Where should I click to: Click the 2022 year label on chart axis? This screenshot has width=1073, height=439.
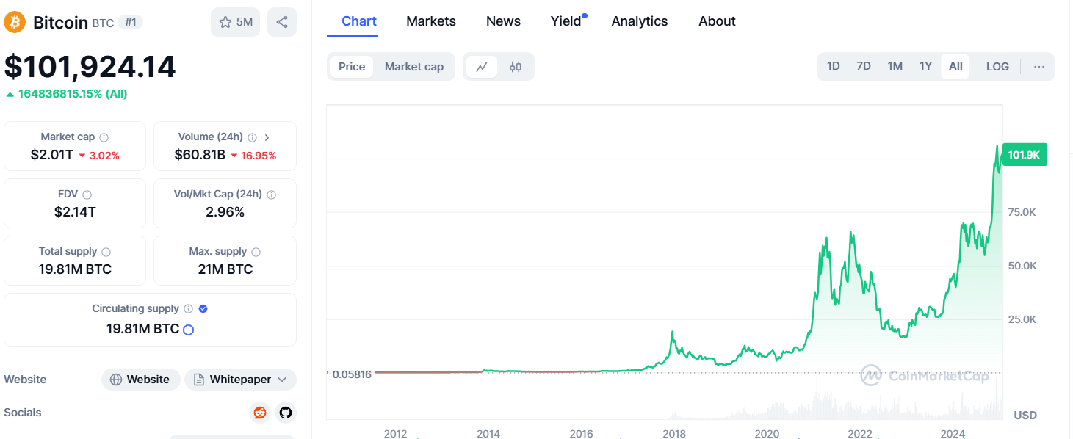click(x=860, y=433)
